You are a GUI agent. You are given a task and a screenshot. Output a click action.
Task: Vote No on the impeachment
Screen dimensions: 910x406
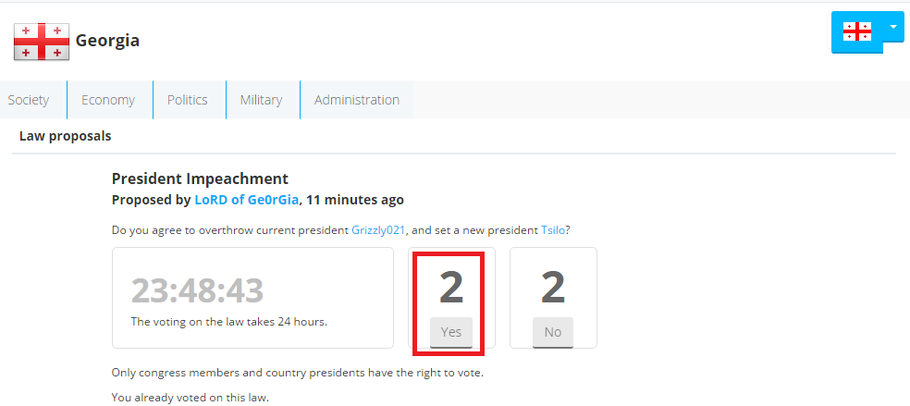tap(552, 332)
